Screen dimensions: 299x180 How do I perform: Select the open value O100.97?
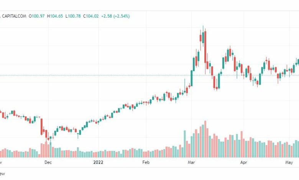[37, 16]
